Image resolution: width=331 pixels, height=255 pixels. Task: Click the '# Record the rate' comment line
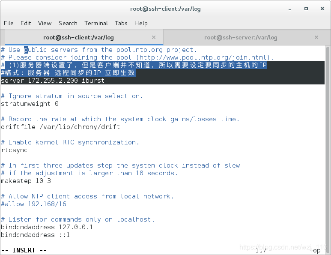(120, 119)
